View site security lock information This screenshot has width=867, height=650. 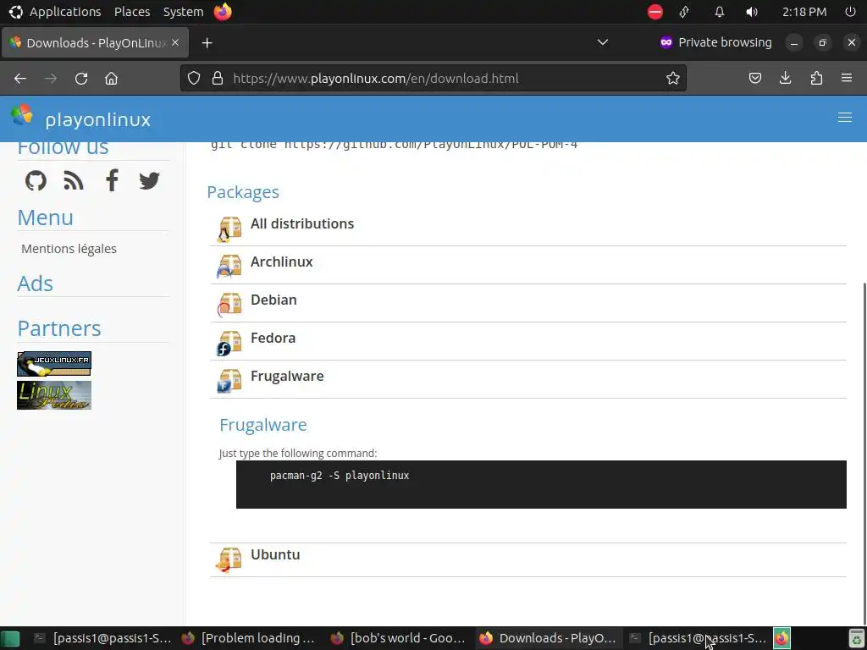pos(218,79)
